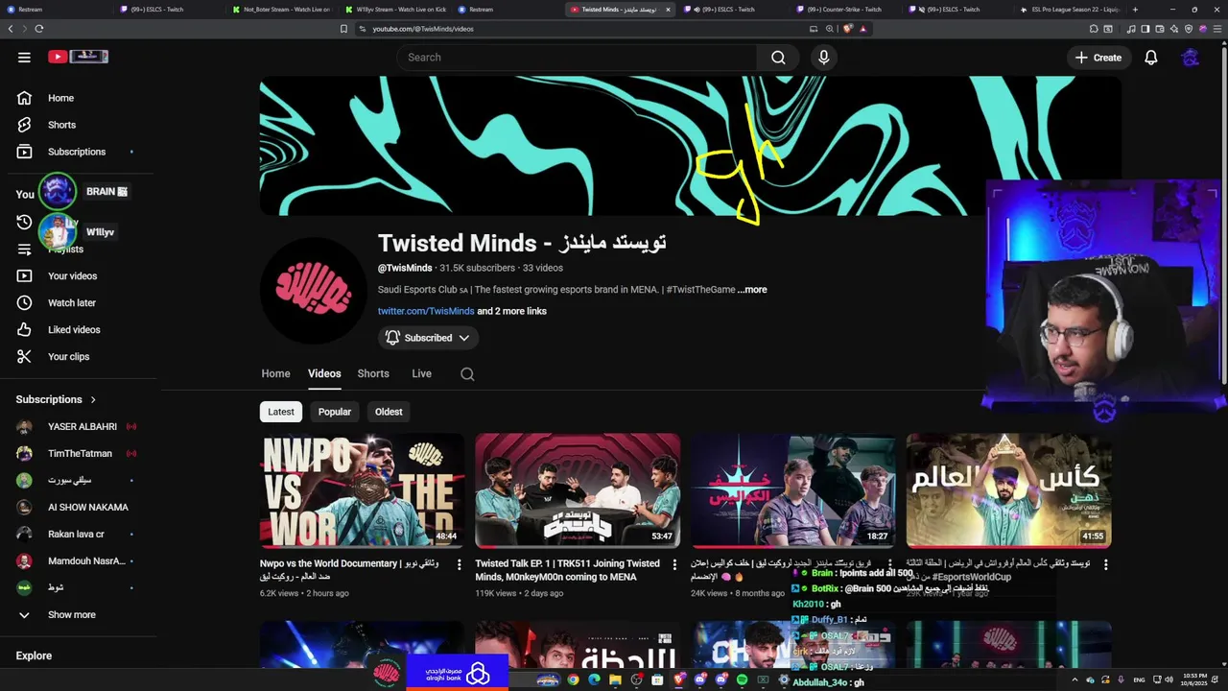Open twitter.com/TwisMinds link
Image resolution: width=1228 pixels, height=691 pixels.
click(426, 312)
